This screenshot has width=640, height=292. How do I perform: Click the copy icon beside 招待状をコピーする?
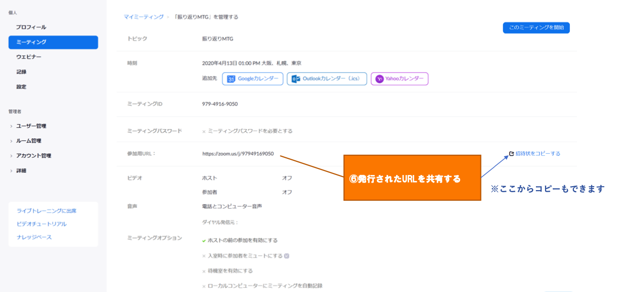pyautogui.click(x=511, y=153)
